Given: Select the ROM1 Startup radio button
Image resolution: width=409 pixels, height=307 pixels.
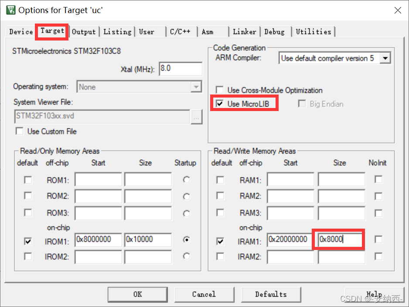Looking at the screenshot, I should (186, 180).
